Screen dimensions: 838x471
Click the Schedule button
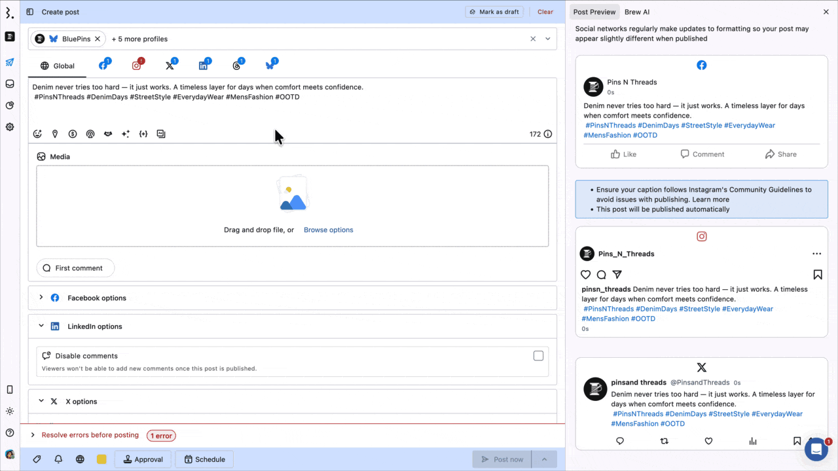click(204, 459)
